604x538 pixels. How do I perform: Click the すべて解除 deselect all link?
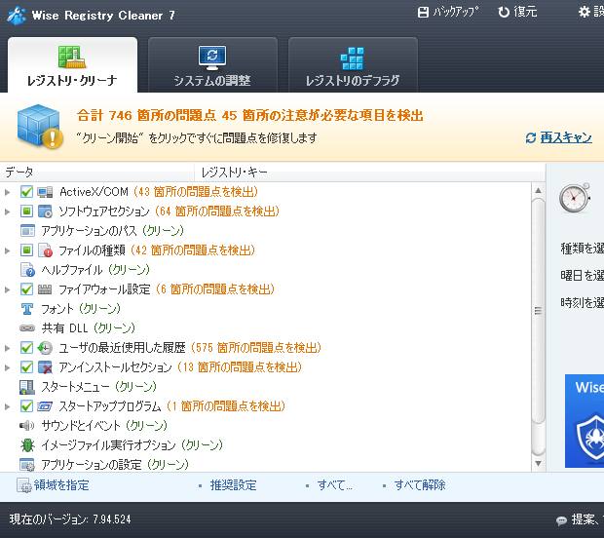[x=420, y=484]
